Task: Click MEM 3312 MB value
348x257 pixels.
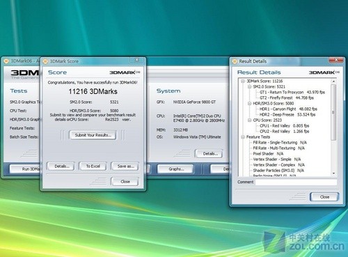Action: click(x=180, y=130)
